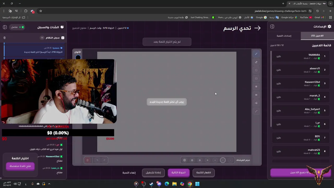Kick player mahrah23 with طرد
Image resolution: width=334 pixels, height=188 pixels.
[x=278, y=151]
